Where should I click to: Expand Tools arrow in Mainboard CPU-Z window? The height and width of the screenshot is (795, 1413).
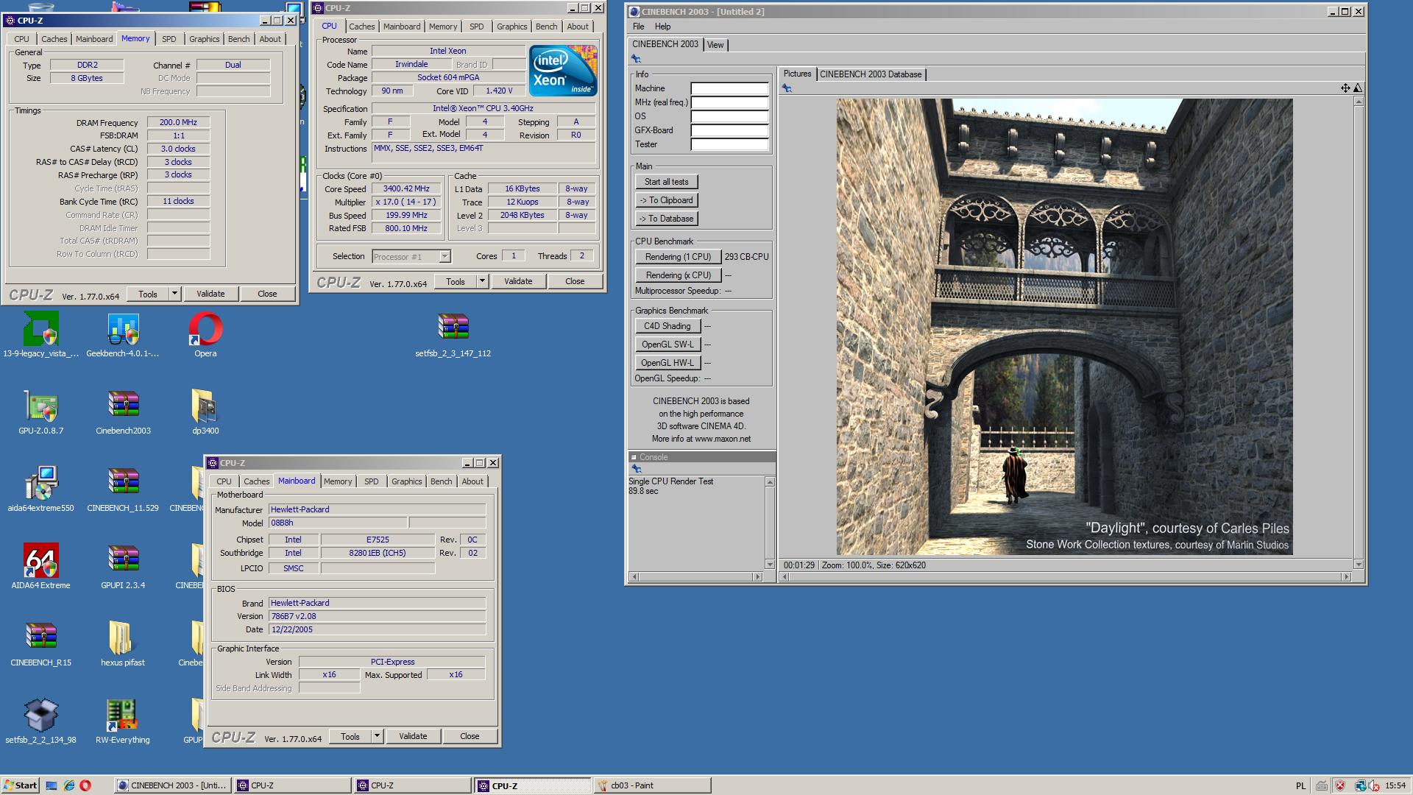coord(377,736)
